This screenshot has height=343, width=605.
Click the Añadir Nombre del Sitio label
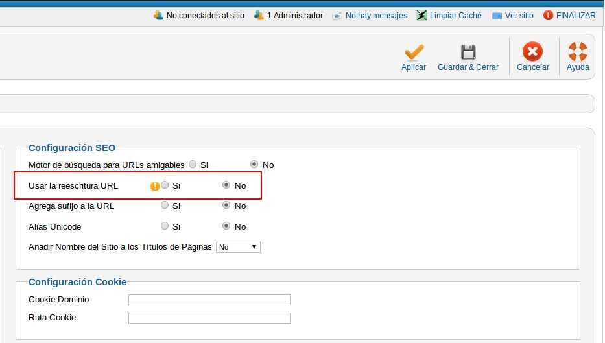pyautogui.click(x=120, y=247)
